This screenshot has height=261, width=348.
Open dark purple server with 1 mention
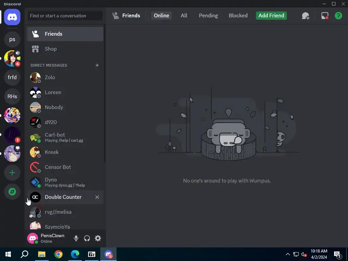pos(12,135)
